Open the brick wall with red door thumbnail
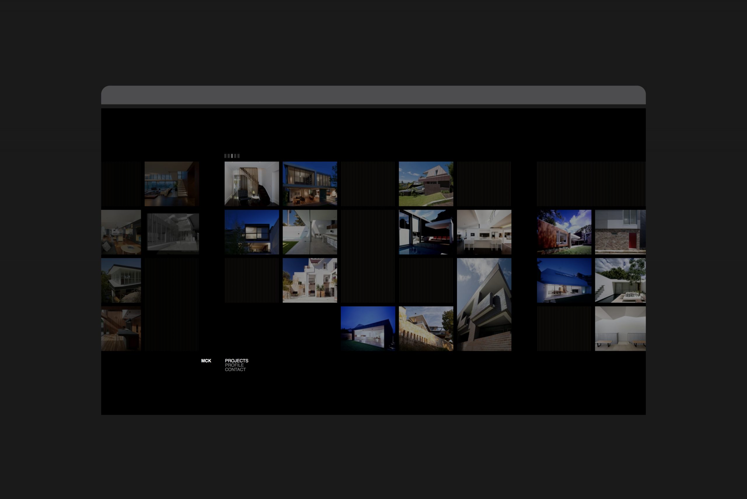Viewport: 747px width, 499px height. [620, 232]
